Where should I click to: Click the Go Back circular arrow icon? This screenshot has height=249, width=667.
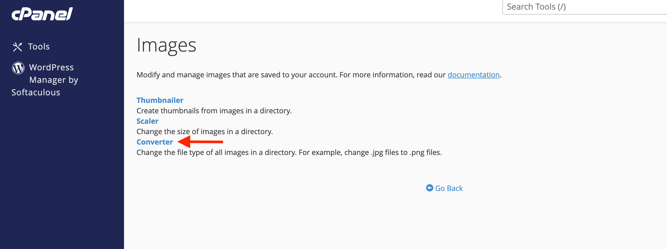point(429,188)
